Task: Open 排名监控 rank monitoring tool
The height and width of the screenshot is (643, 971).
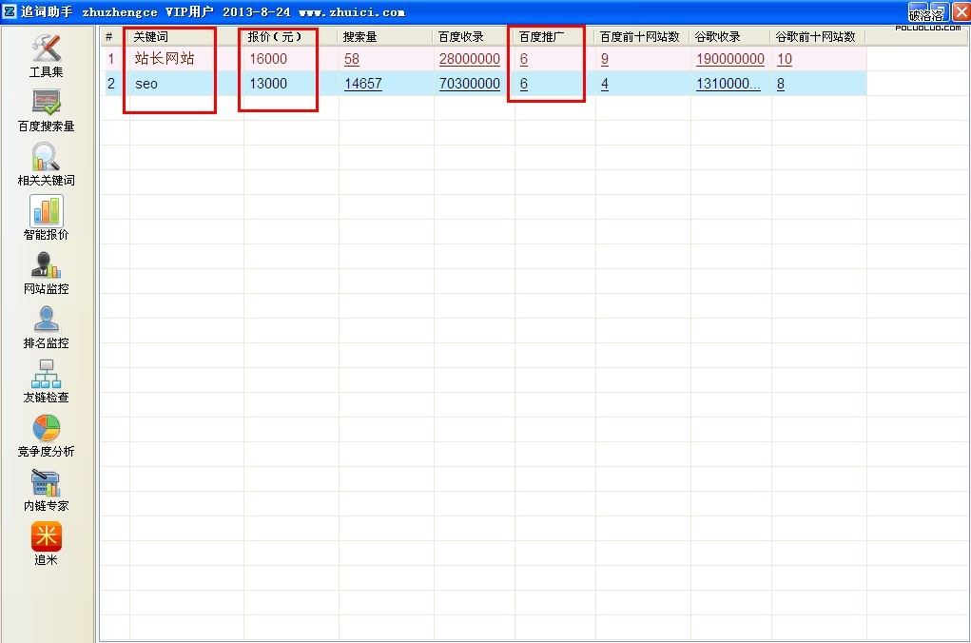Action: (46, 324)
